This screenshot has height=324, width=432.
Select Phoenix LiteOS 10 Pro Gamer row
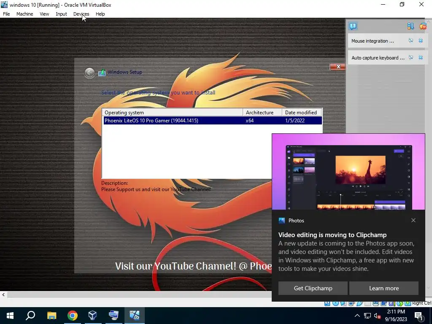click(x=213, y=120)
